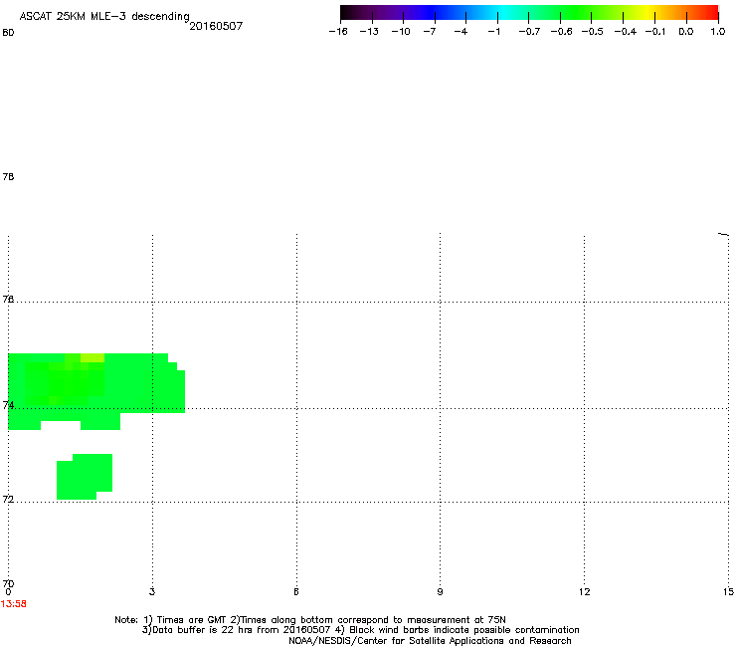Viewport: 736px width, 647px height.
Task: Click the '-4' color bar label
Action: point(460,32)
